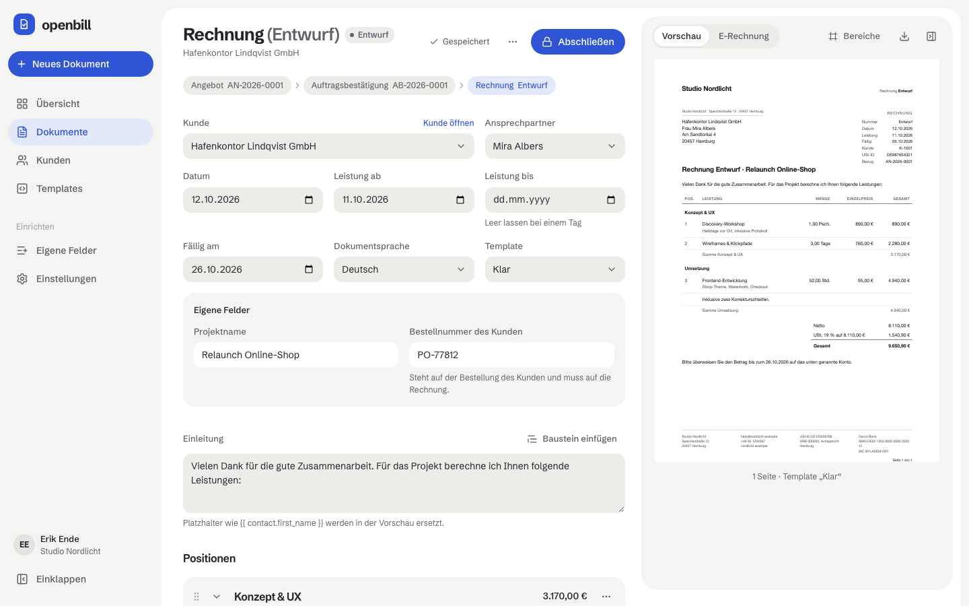Grab the drag handle of Konzept & UX

196,597
